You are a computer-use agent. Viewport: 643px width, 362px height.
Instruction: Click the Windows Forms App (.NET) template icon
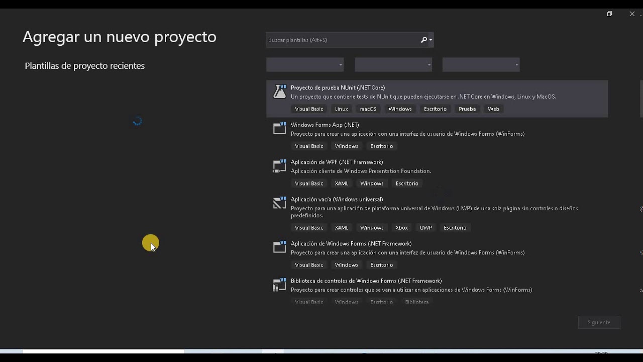[x=279, y=128]
